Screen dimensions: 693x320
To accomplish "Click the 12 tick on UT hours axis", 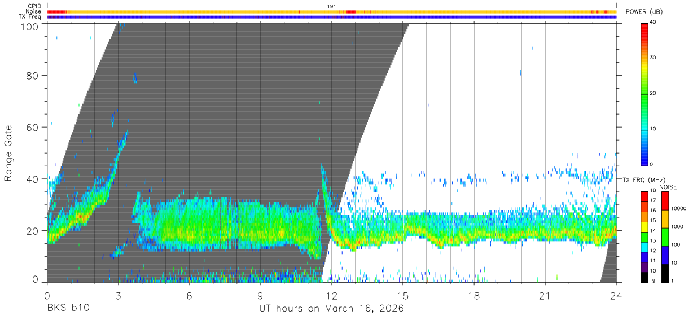I will [331, 295].
